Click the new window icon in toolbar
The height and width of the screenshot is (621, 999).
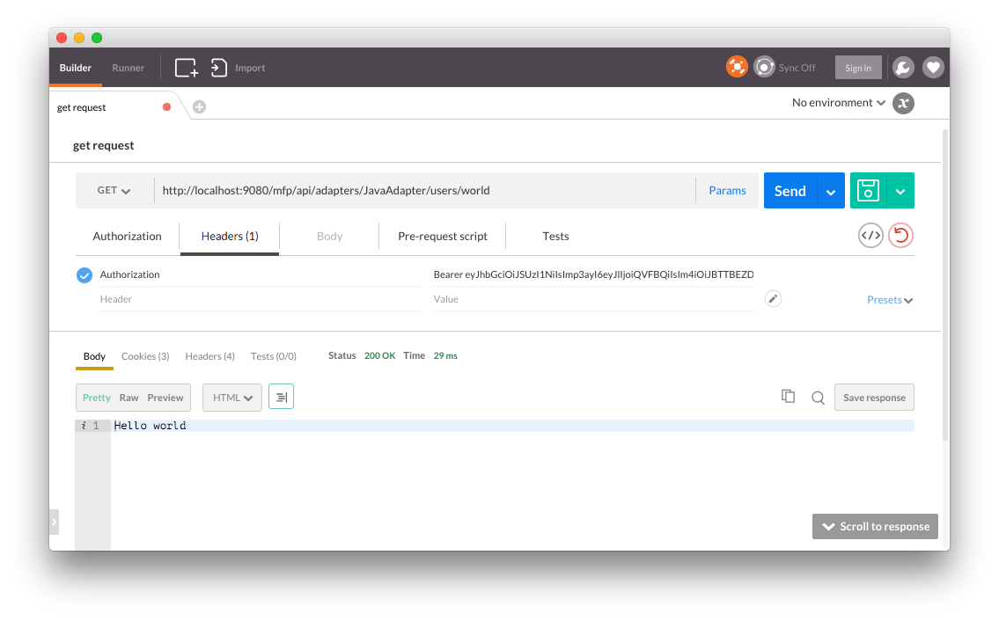tap(186, 68)
